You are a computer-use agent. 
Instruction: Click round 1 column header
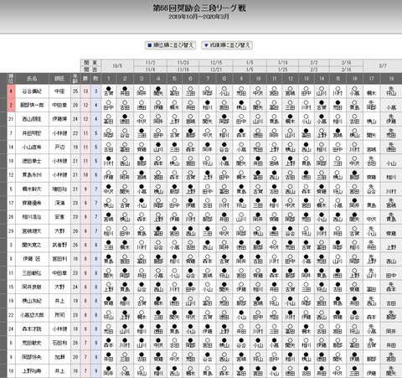109,79
